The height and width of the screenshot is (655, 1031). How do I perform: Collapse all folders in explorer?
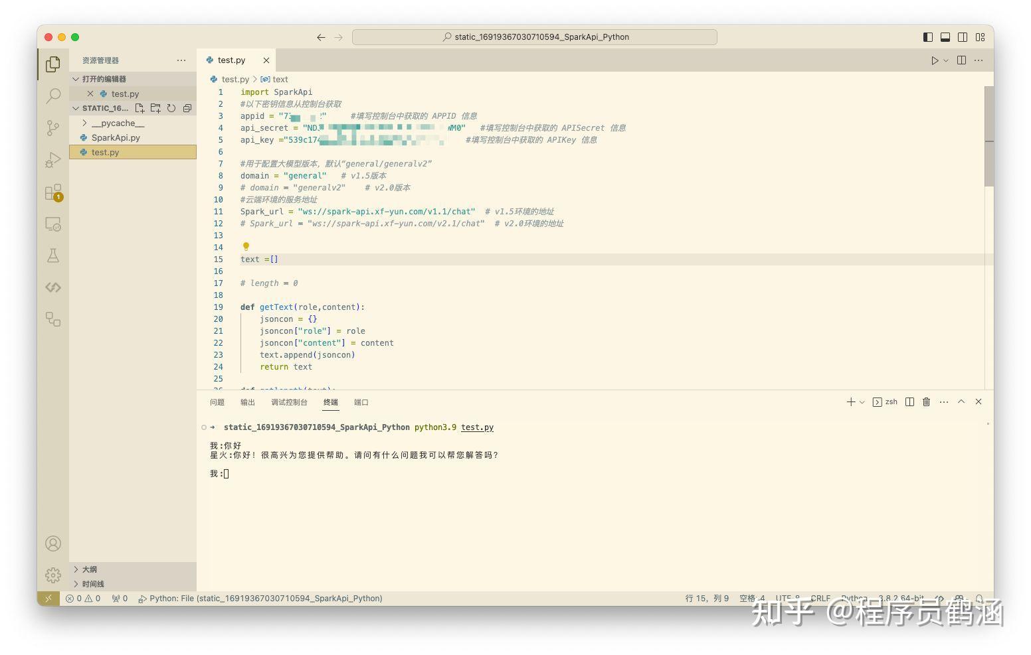(187, 108)
